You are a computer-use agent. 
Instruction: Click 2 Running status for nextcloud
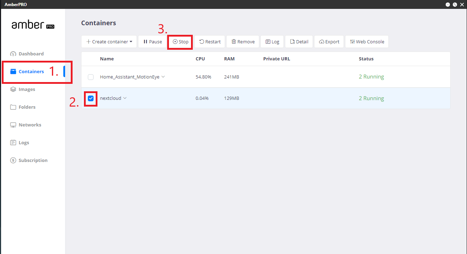[371, 98]
